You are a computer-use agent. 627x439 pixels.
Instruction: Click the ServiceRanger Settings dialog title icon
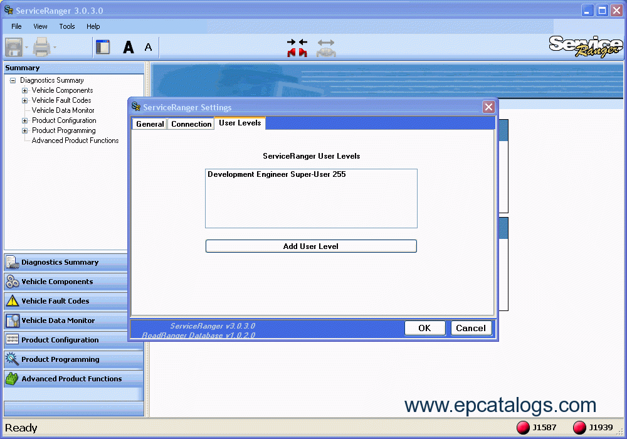click(136, 107)
